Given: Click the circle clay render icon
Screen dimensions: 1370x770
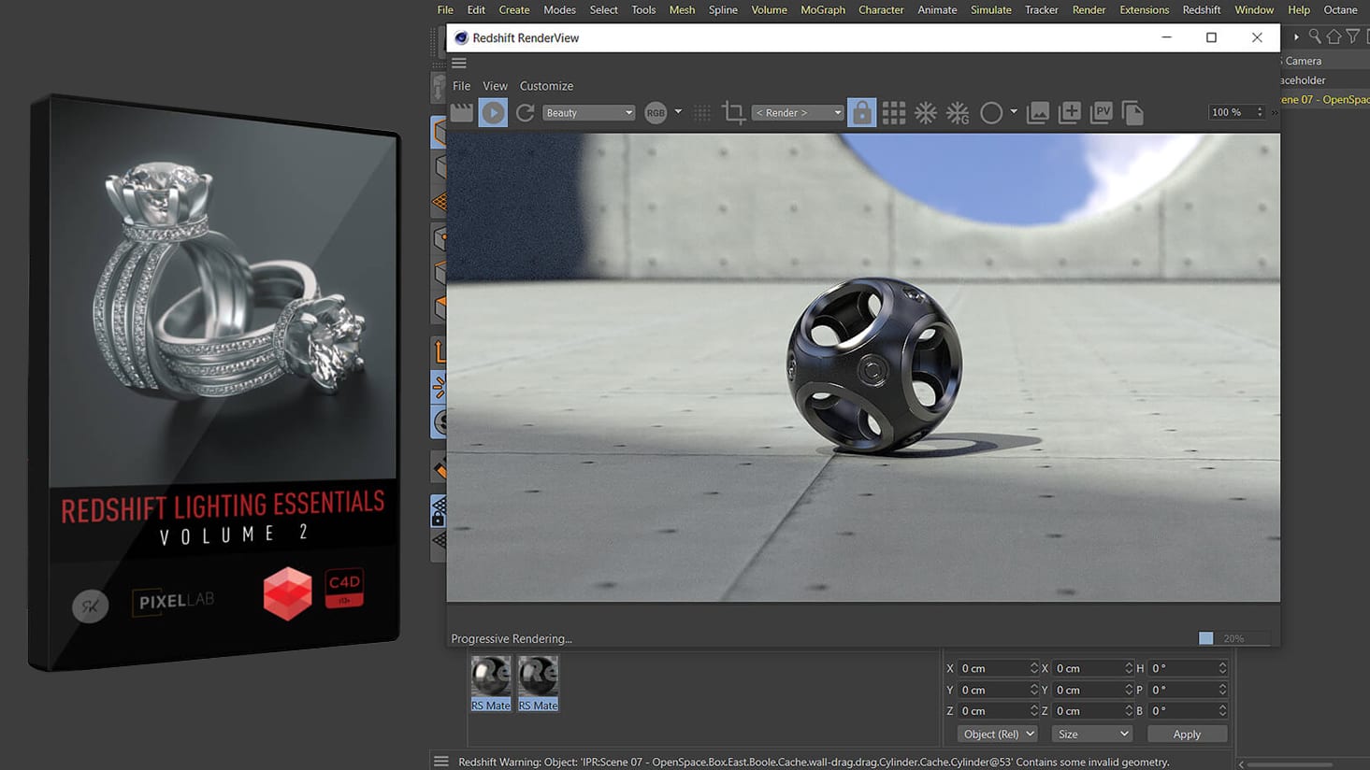Looking at the screenshot, I should 991,113.
